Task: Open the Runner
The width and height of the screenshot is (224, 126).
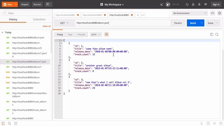Action: 37,5
